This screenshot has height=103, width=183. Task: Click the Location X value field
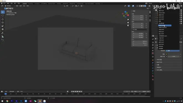(138, 16)
